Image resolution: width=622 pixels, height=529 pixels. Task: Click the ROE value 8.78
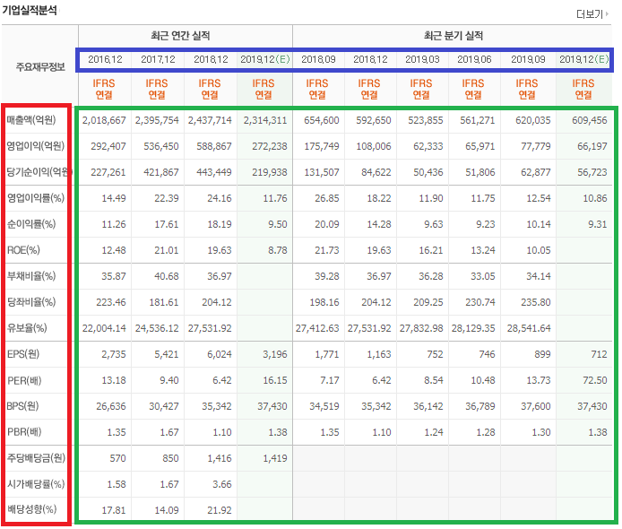tap(277, 250)
